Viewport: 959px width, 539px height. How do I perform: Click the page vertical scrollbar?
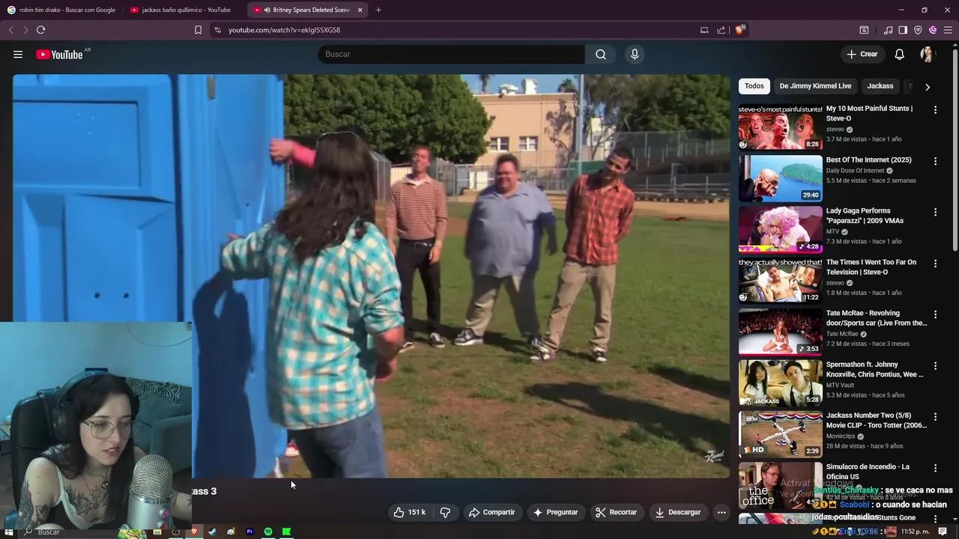(x=955, y=150)
